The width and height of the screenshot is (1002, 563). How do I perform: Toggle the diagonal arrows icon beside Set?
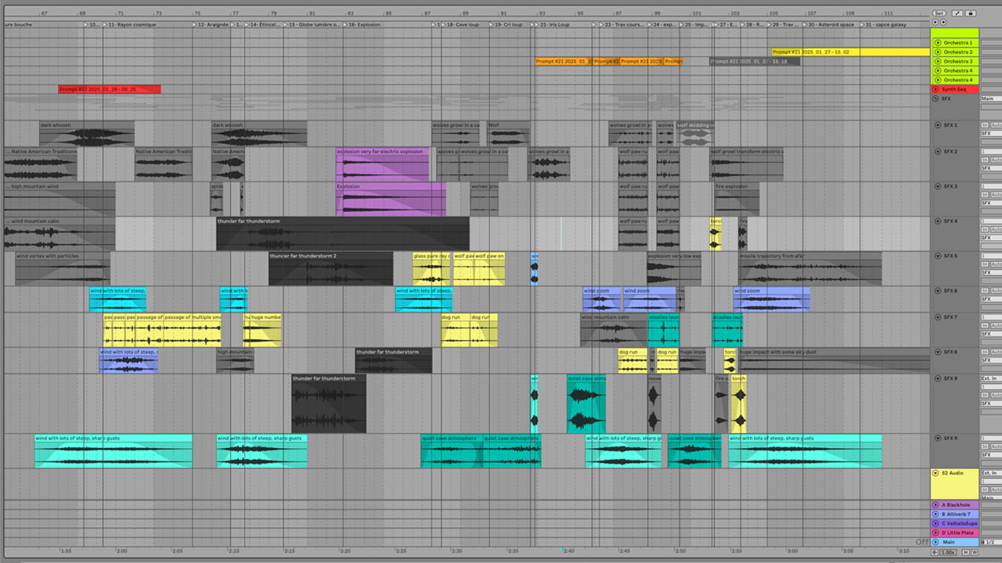point(958,13)
